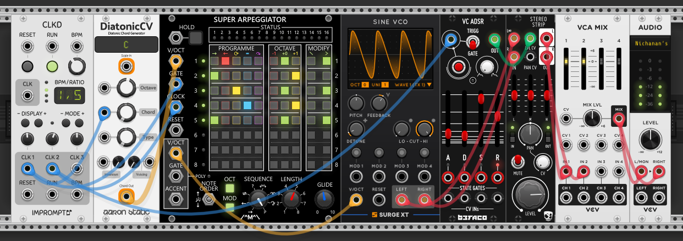The width and height of the screenshot is (683, 241).
Task: Click the VCA MIX CH 4 output jack
Action: (619, 199)
